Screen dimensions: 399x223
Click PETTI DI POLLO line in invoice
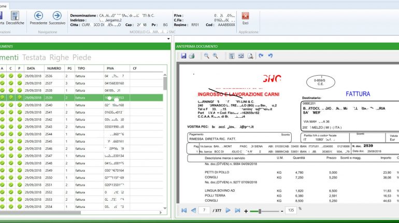coord(217,172)
